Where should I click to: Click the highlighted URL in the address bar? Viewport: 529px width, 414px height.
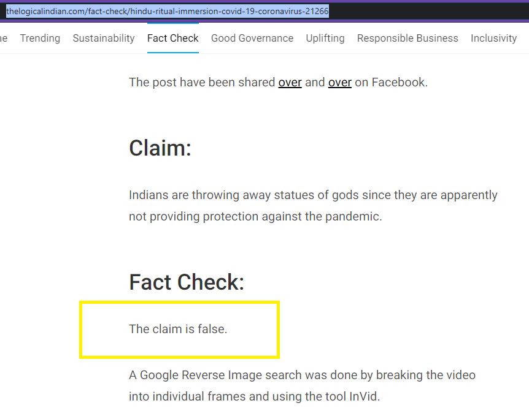168,12
